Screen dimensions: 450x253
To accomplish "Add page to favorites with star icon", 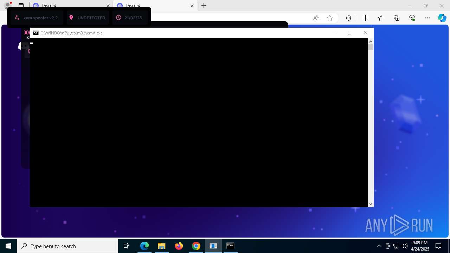I will coord(330,18).
